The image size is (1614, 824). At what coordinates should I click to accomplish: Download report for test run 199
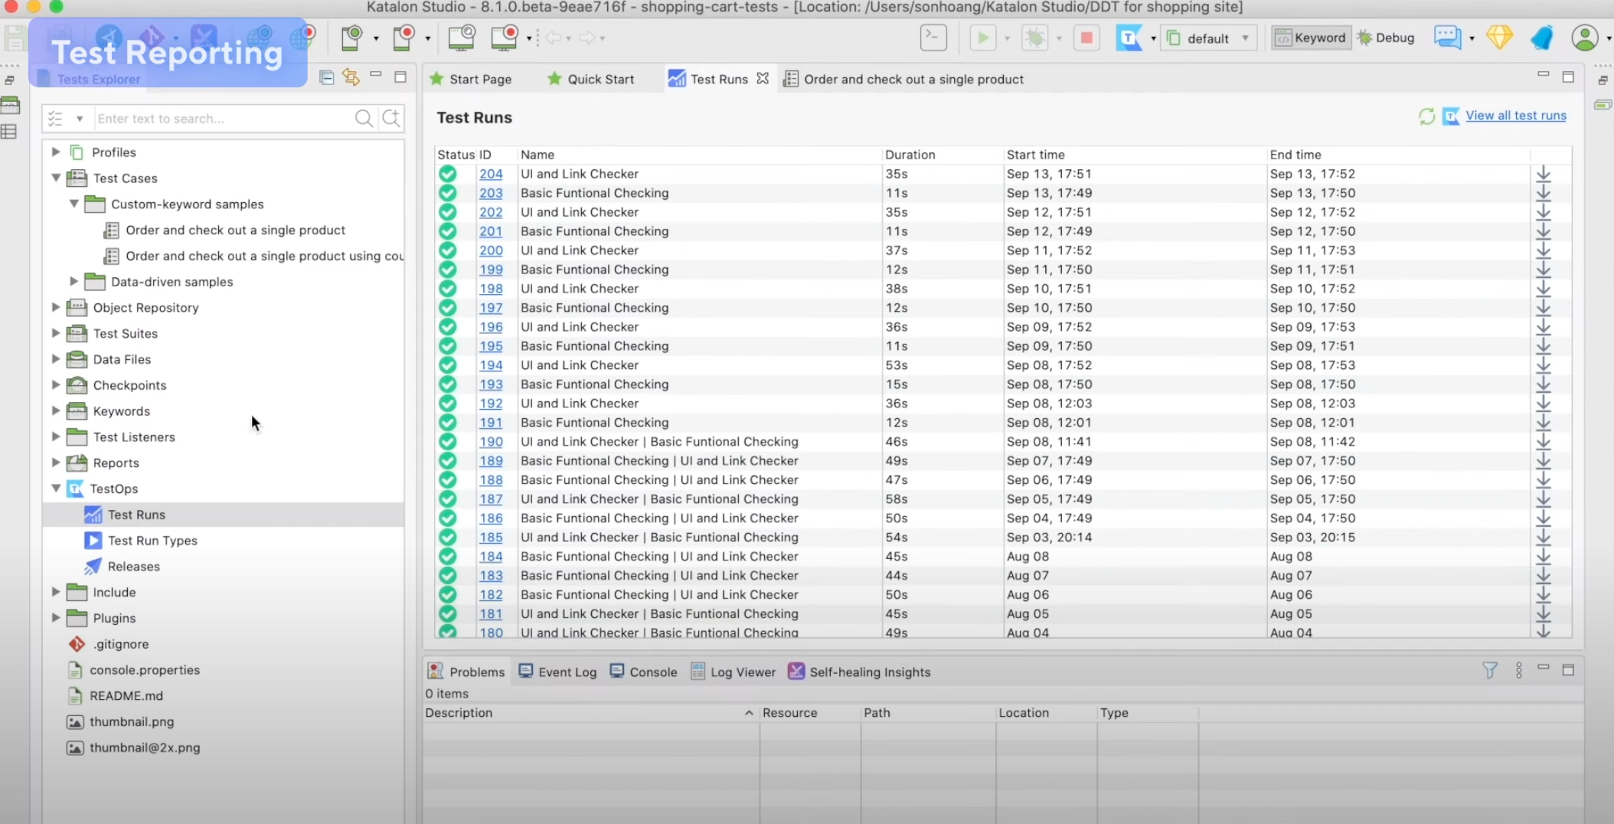(1544, 270)
